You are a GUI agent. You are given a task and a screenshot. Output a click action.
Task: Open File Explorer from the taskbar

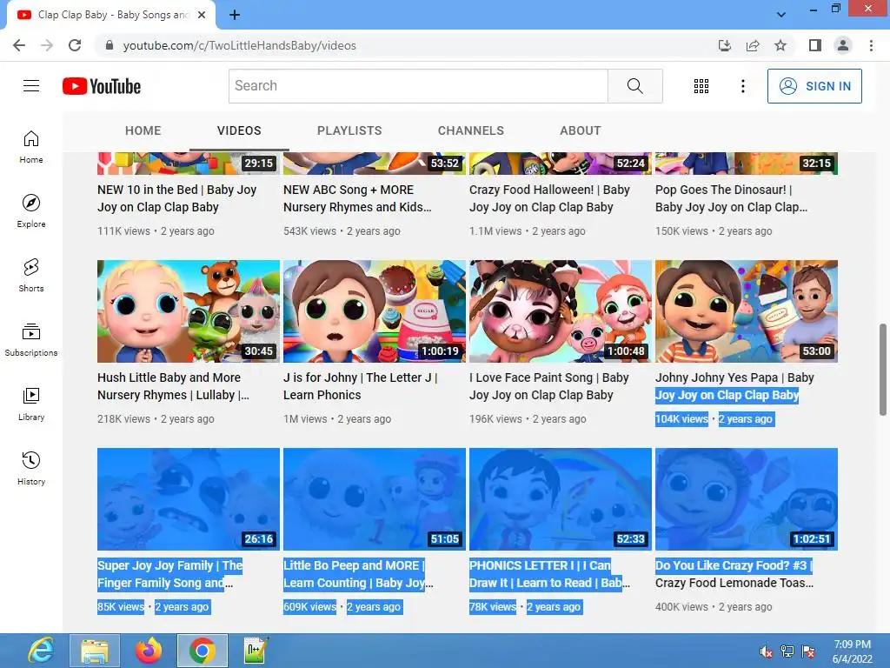click(95, 651)
